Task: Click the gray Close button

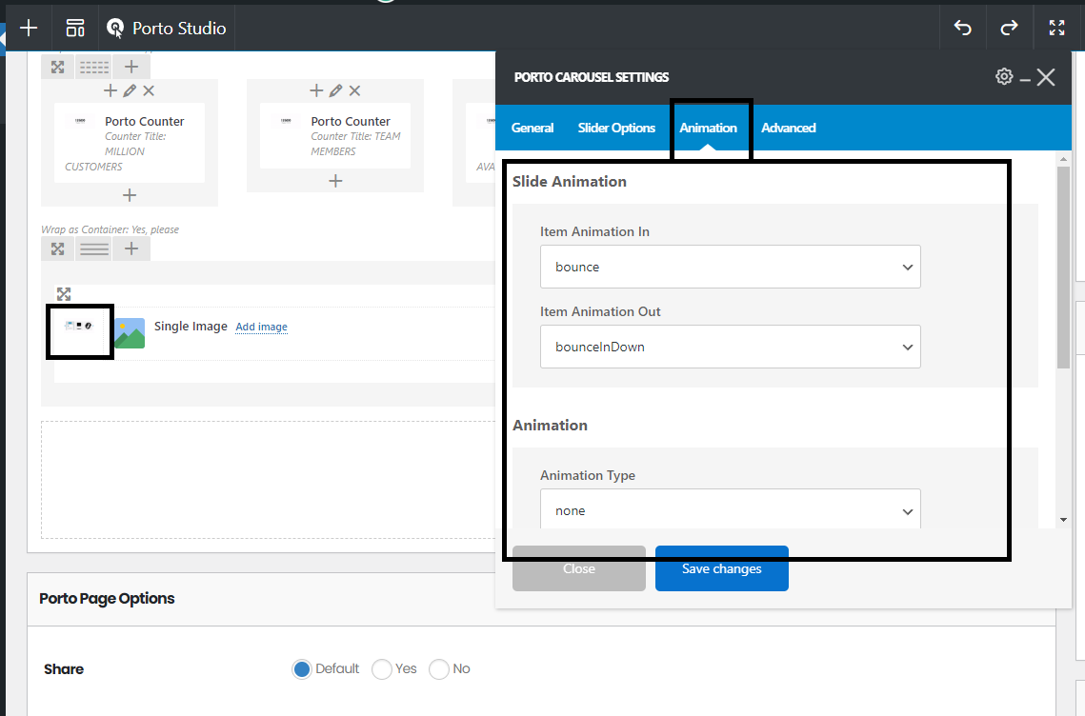Action: point(579,568)
